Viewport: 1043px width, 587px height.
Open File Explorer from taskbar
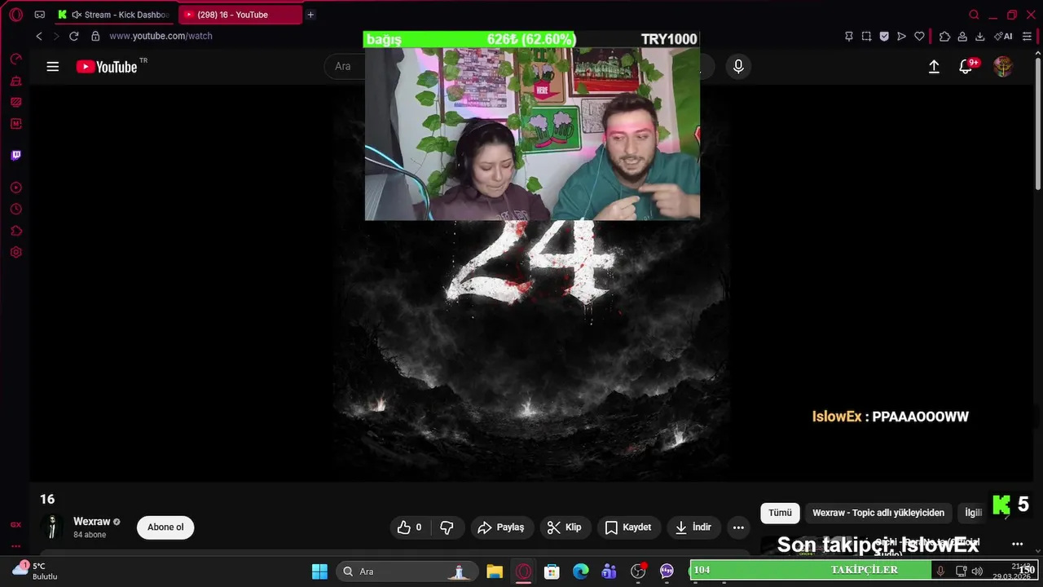[495, 572]
